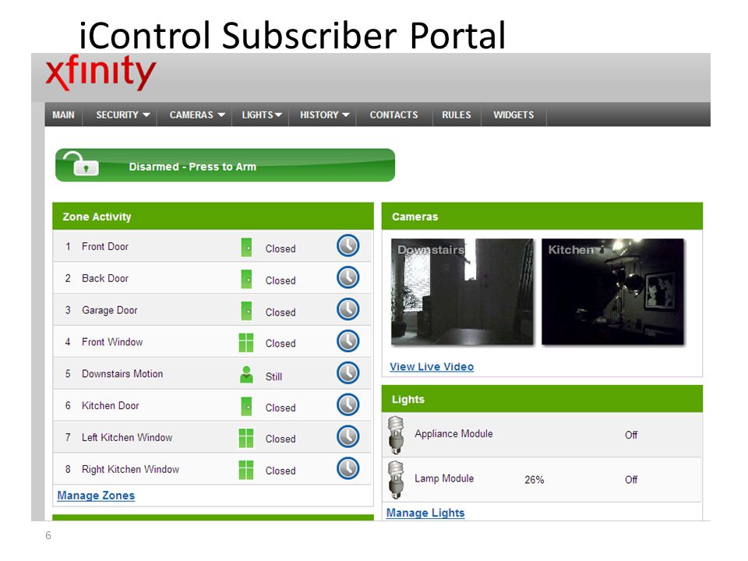Image resolution: width=748 pixels, height=561 pixels.
Task: Select the Kitchen Door zone name
Action: (x=110, y=406)
